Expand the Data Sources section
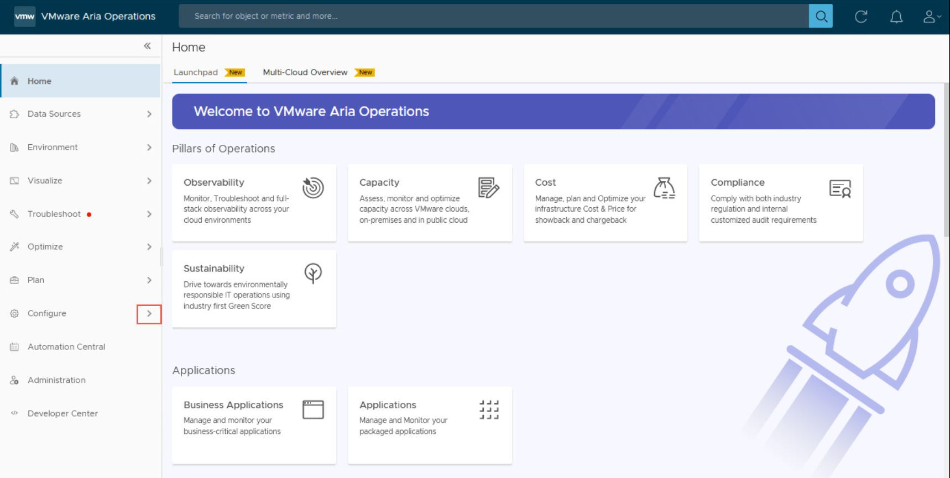The image size is (950, 478). (x=149, y=114)
